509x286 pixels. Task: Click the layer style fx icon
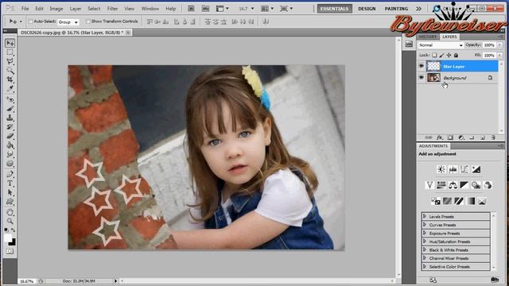pyautogui.click(x=440, y=137)
